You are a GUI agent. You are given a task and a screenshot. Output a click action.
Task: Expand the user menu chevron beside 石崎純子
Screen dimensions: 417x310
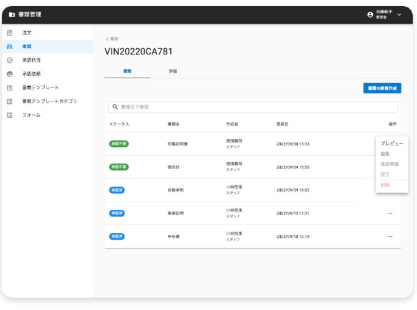tap(399, 15)
